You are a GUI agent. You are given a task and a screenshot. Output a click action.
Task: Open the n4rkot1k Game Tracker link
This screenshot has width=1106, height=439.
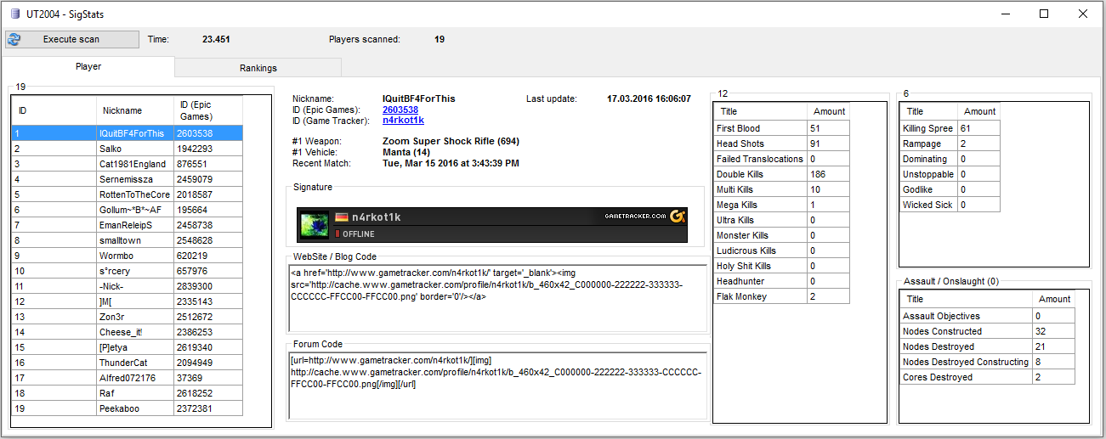pos(403,121)
